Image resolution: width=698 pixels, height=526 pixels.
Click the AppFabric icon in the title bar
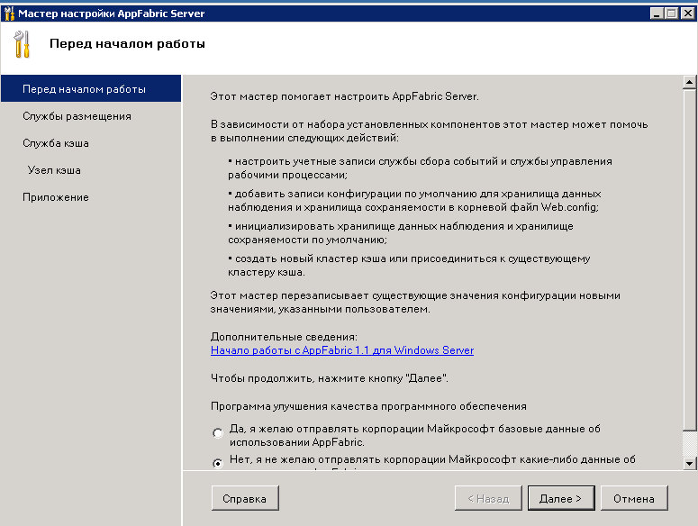(9, 14)
